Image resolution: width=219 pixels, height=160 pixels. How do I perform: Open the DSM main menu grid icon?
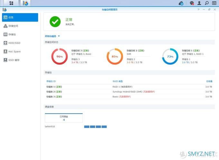point(11,3)
